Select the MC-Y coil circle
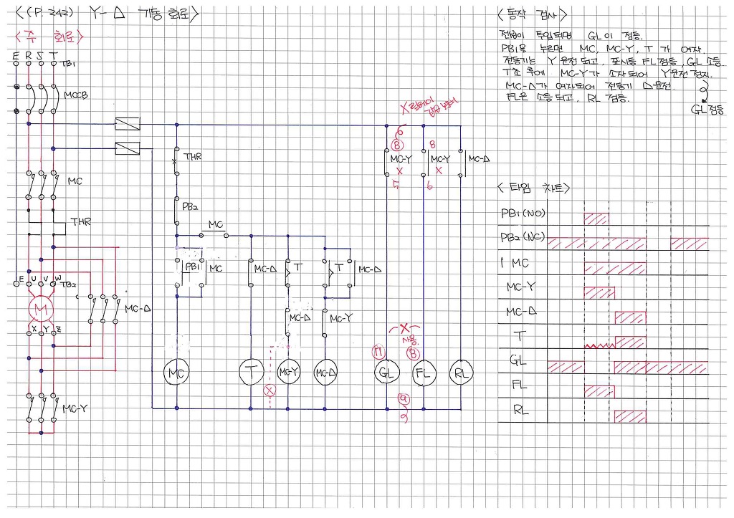This screenshot has width=734, height=518. pos(288,373)
